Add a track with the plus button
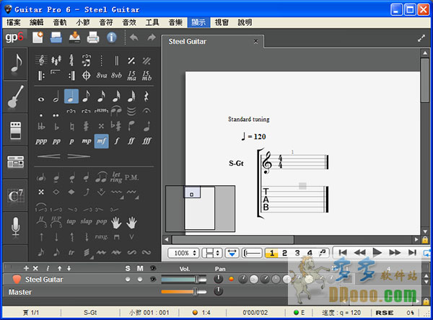 coord(26,268)
